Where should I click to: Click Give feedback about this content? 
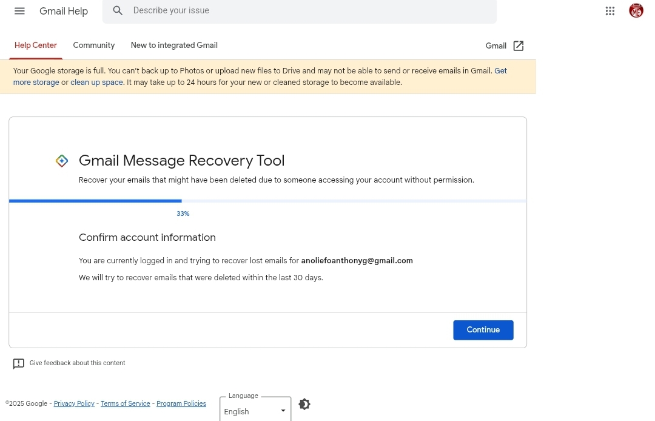[77, 363]
